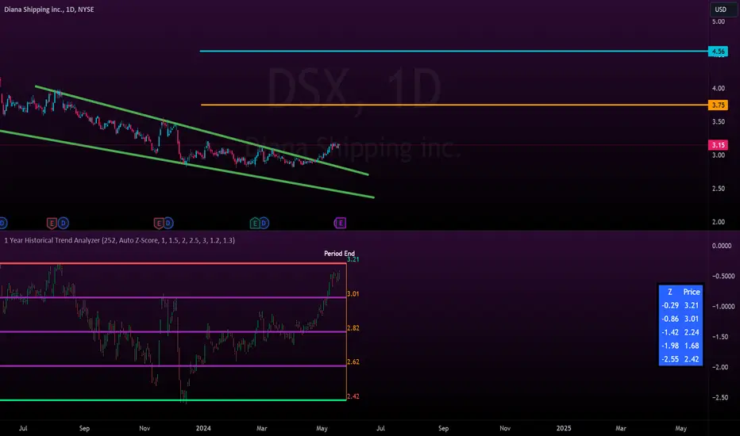The height and width of the screenshot is (436, 740).
Task: Click the orange 3.01 level label beside the indicator
Action: coord(353,294)
